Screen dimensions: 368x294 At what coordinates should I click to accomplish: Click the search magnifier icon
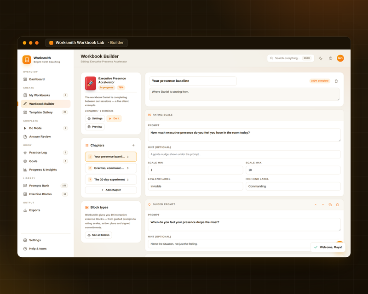(x=271, y=58)
